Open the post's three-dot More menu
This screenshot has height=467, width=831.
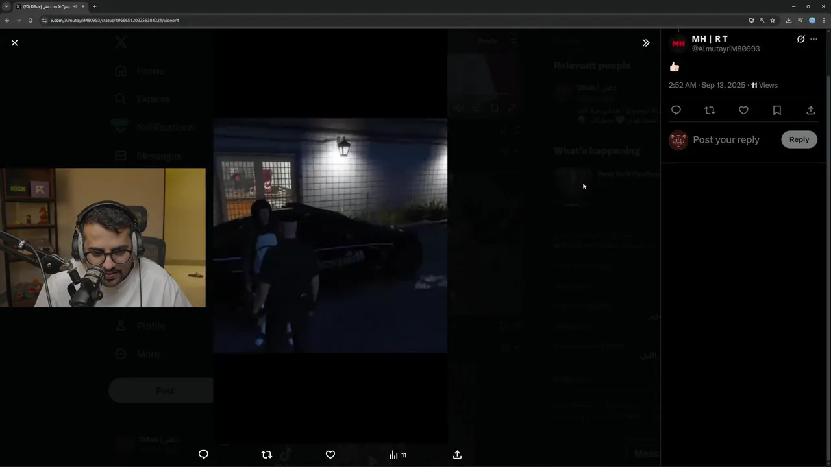coord(813,39)
